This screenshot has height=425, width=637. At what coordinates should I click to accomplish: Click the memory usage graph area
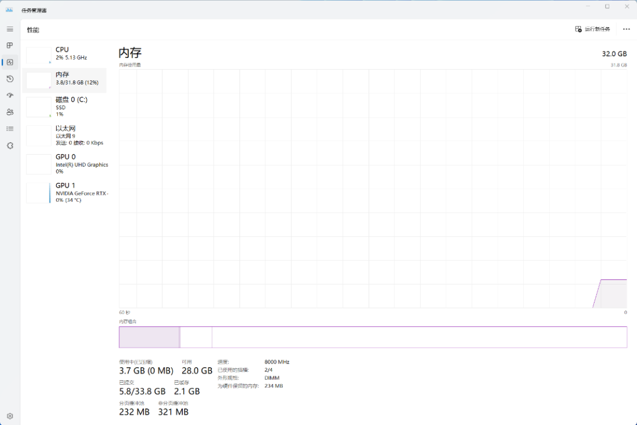tap(373, 188)
